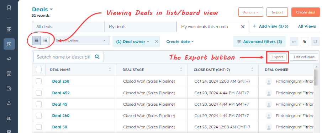Switch to board view
The height and width of the screenshot is (133, 322).
pyautogui.click(x=45, y=40)
